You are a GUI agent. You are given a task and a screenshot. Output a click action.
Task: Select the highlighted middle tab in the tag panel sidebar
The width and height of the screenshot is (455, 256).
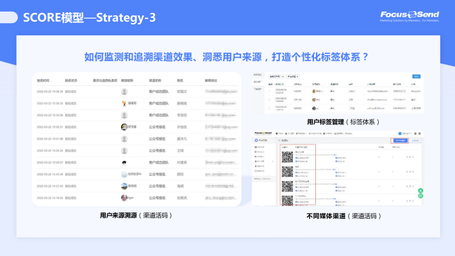click(258, 82)
